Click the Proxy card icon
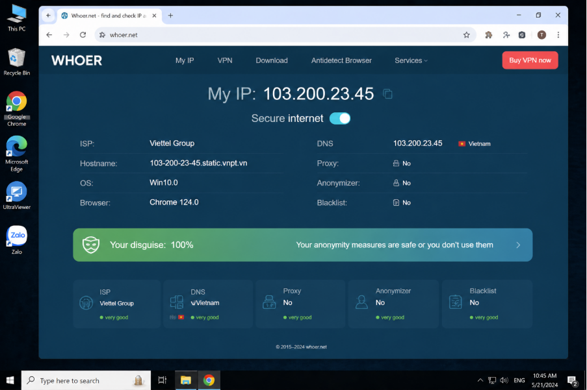Screen dimensions: 587x390 point(269,302)
